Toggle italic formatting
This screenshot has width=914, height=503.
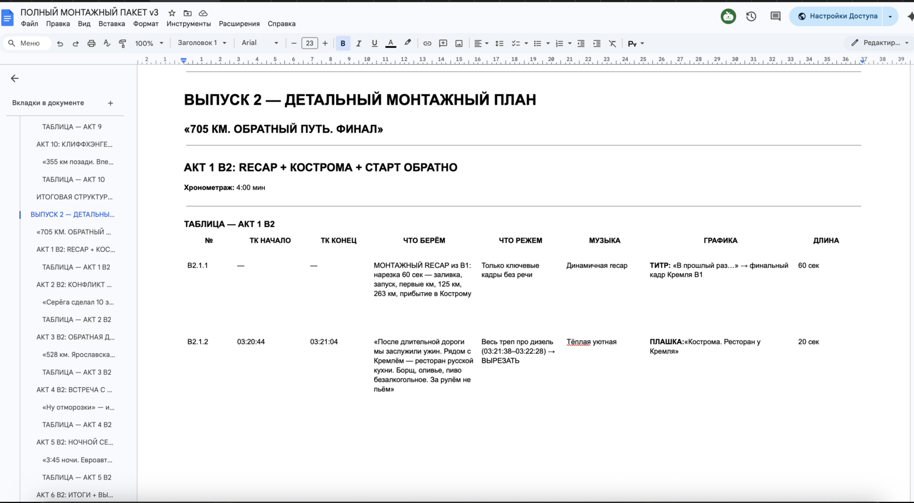point(359,43)
